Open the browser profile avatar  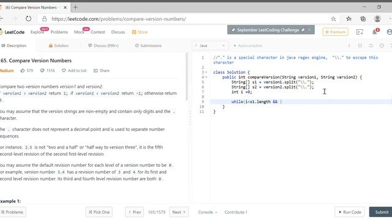tap(377, 19)
